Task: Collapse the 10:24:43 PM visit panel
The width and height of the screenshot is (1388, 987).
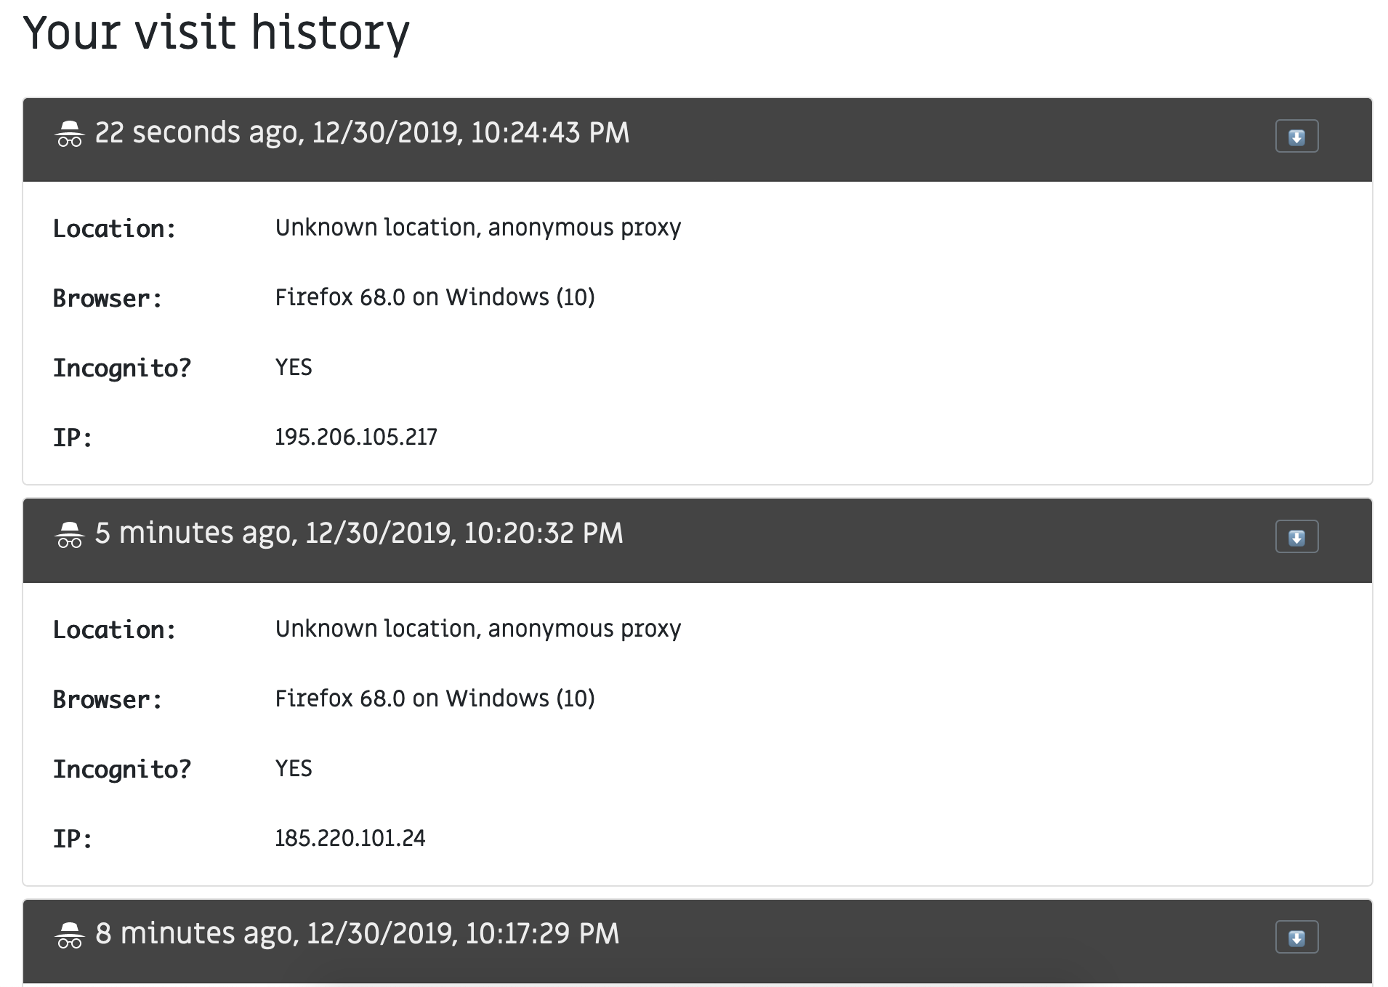Action: pyautogui.click(x=1296, y=137)
